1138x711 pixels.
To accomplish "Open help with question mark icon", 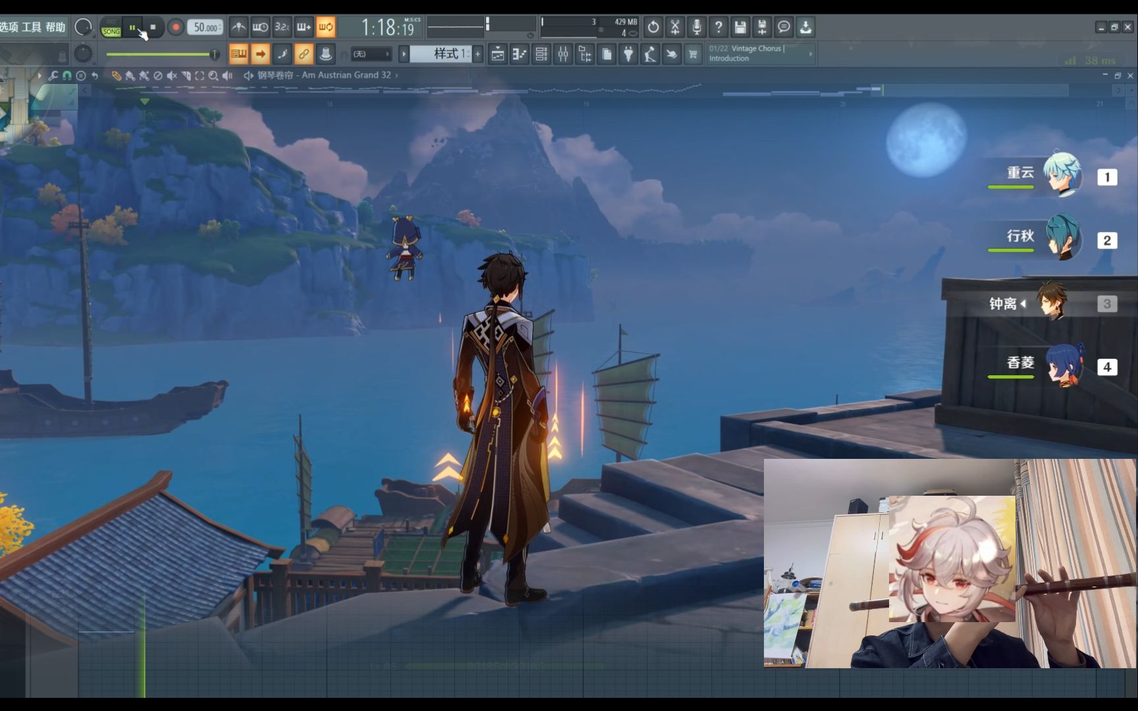I will coord(718,27).
